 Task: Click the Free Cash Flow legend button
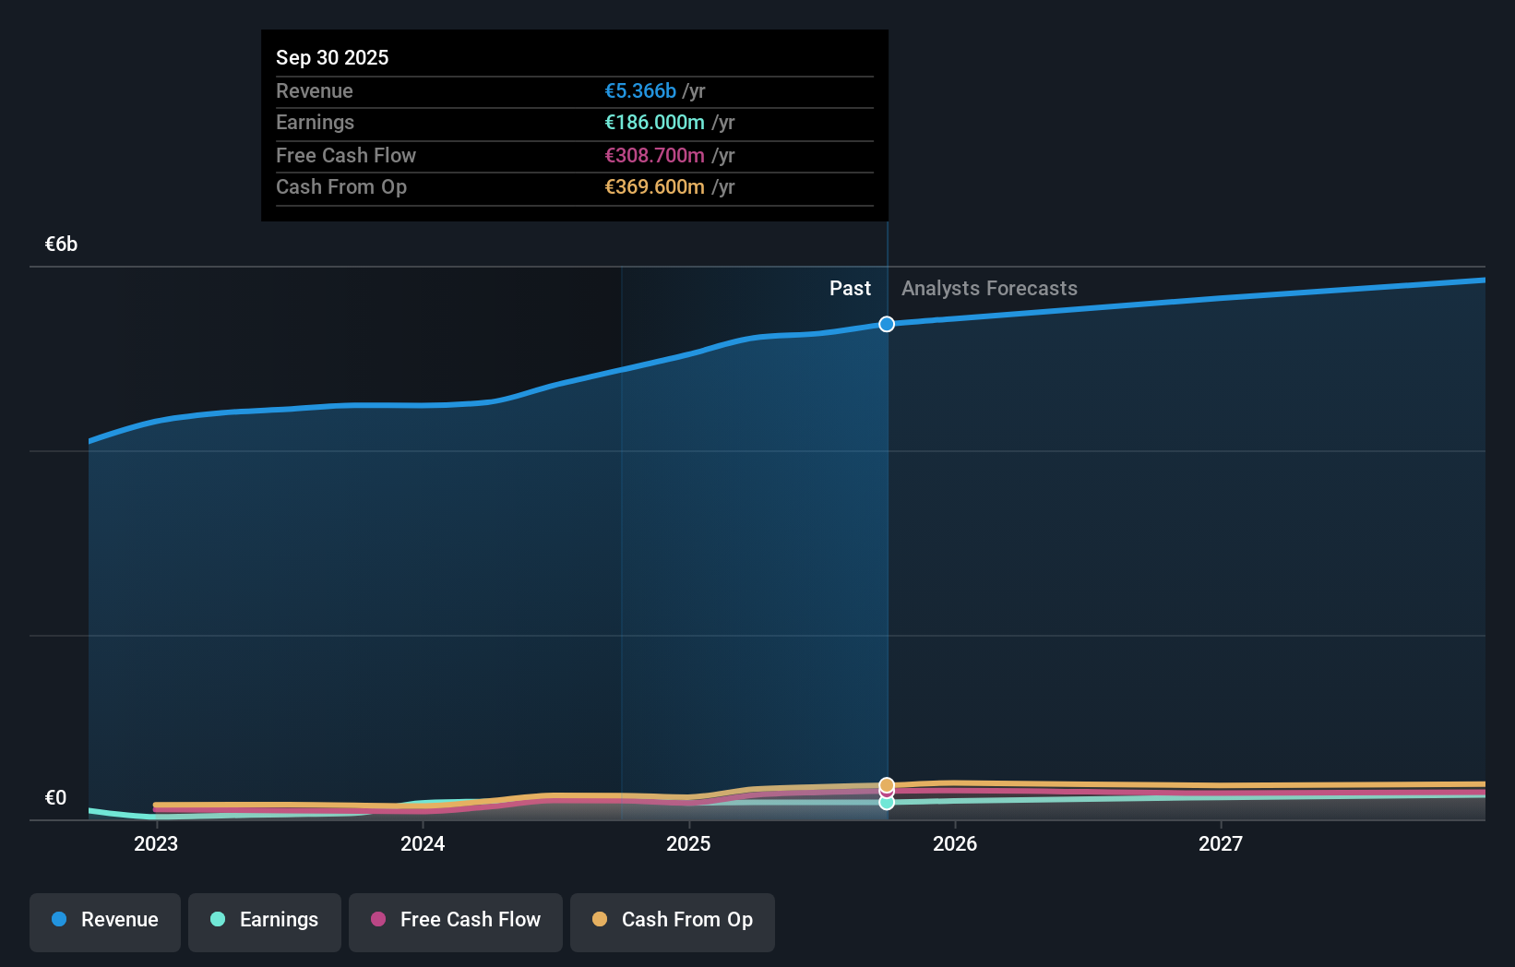(x=455, y=921)
